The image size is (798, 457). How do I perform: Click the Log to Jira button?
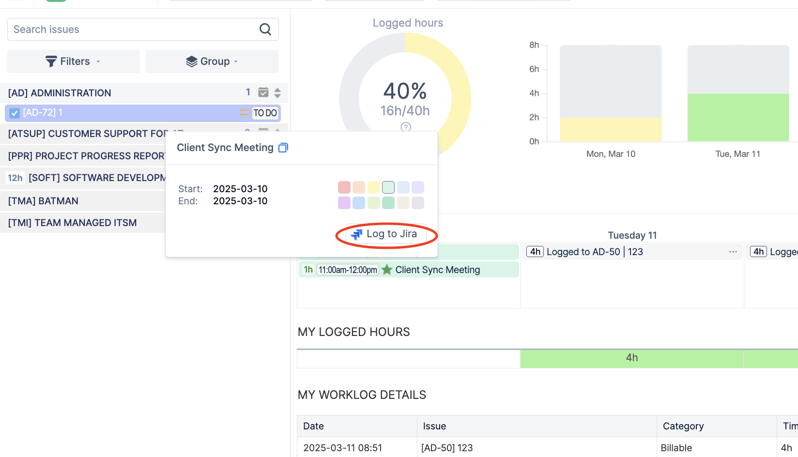386,234
